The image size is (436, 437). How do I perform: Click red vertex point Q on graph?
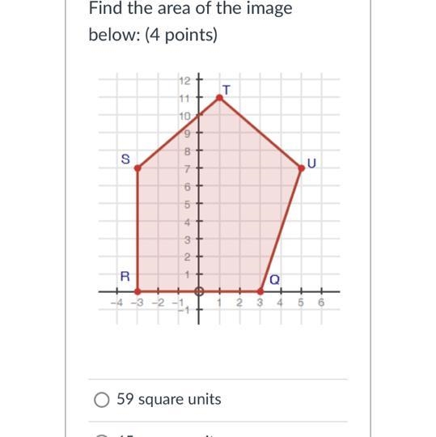[260, 291]
